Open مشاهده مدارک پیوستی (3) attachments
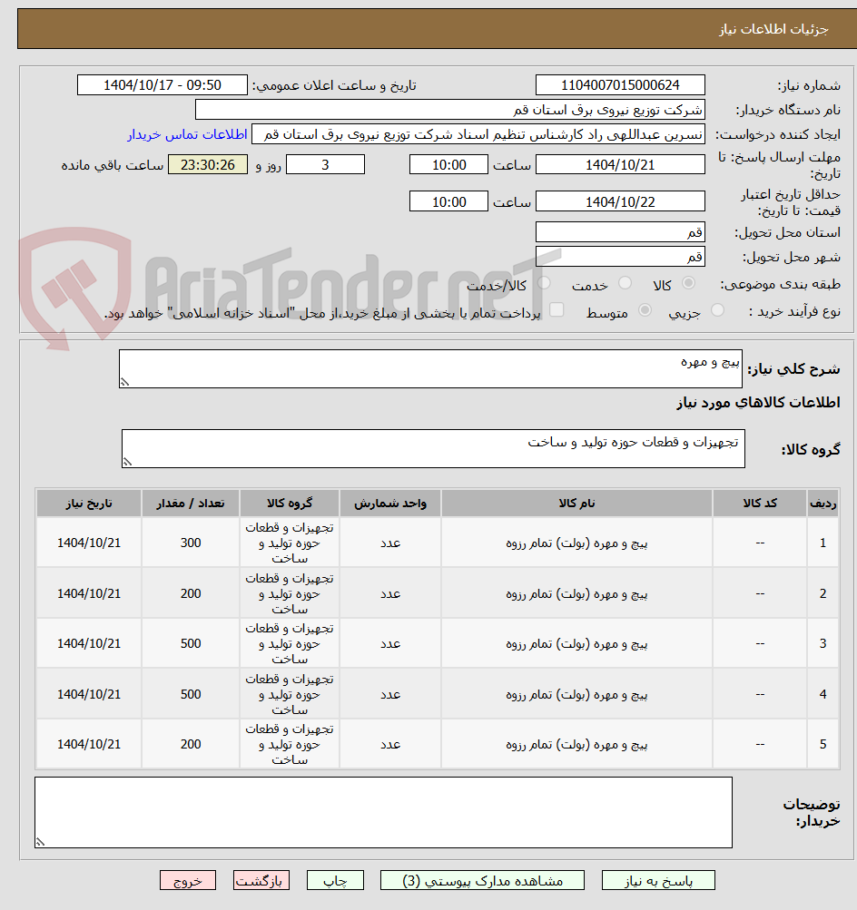The image size is (857, 910). coord(482,880)
